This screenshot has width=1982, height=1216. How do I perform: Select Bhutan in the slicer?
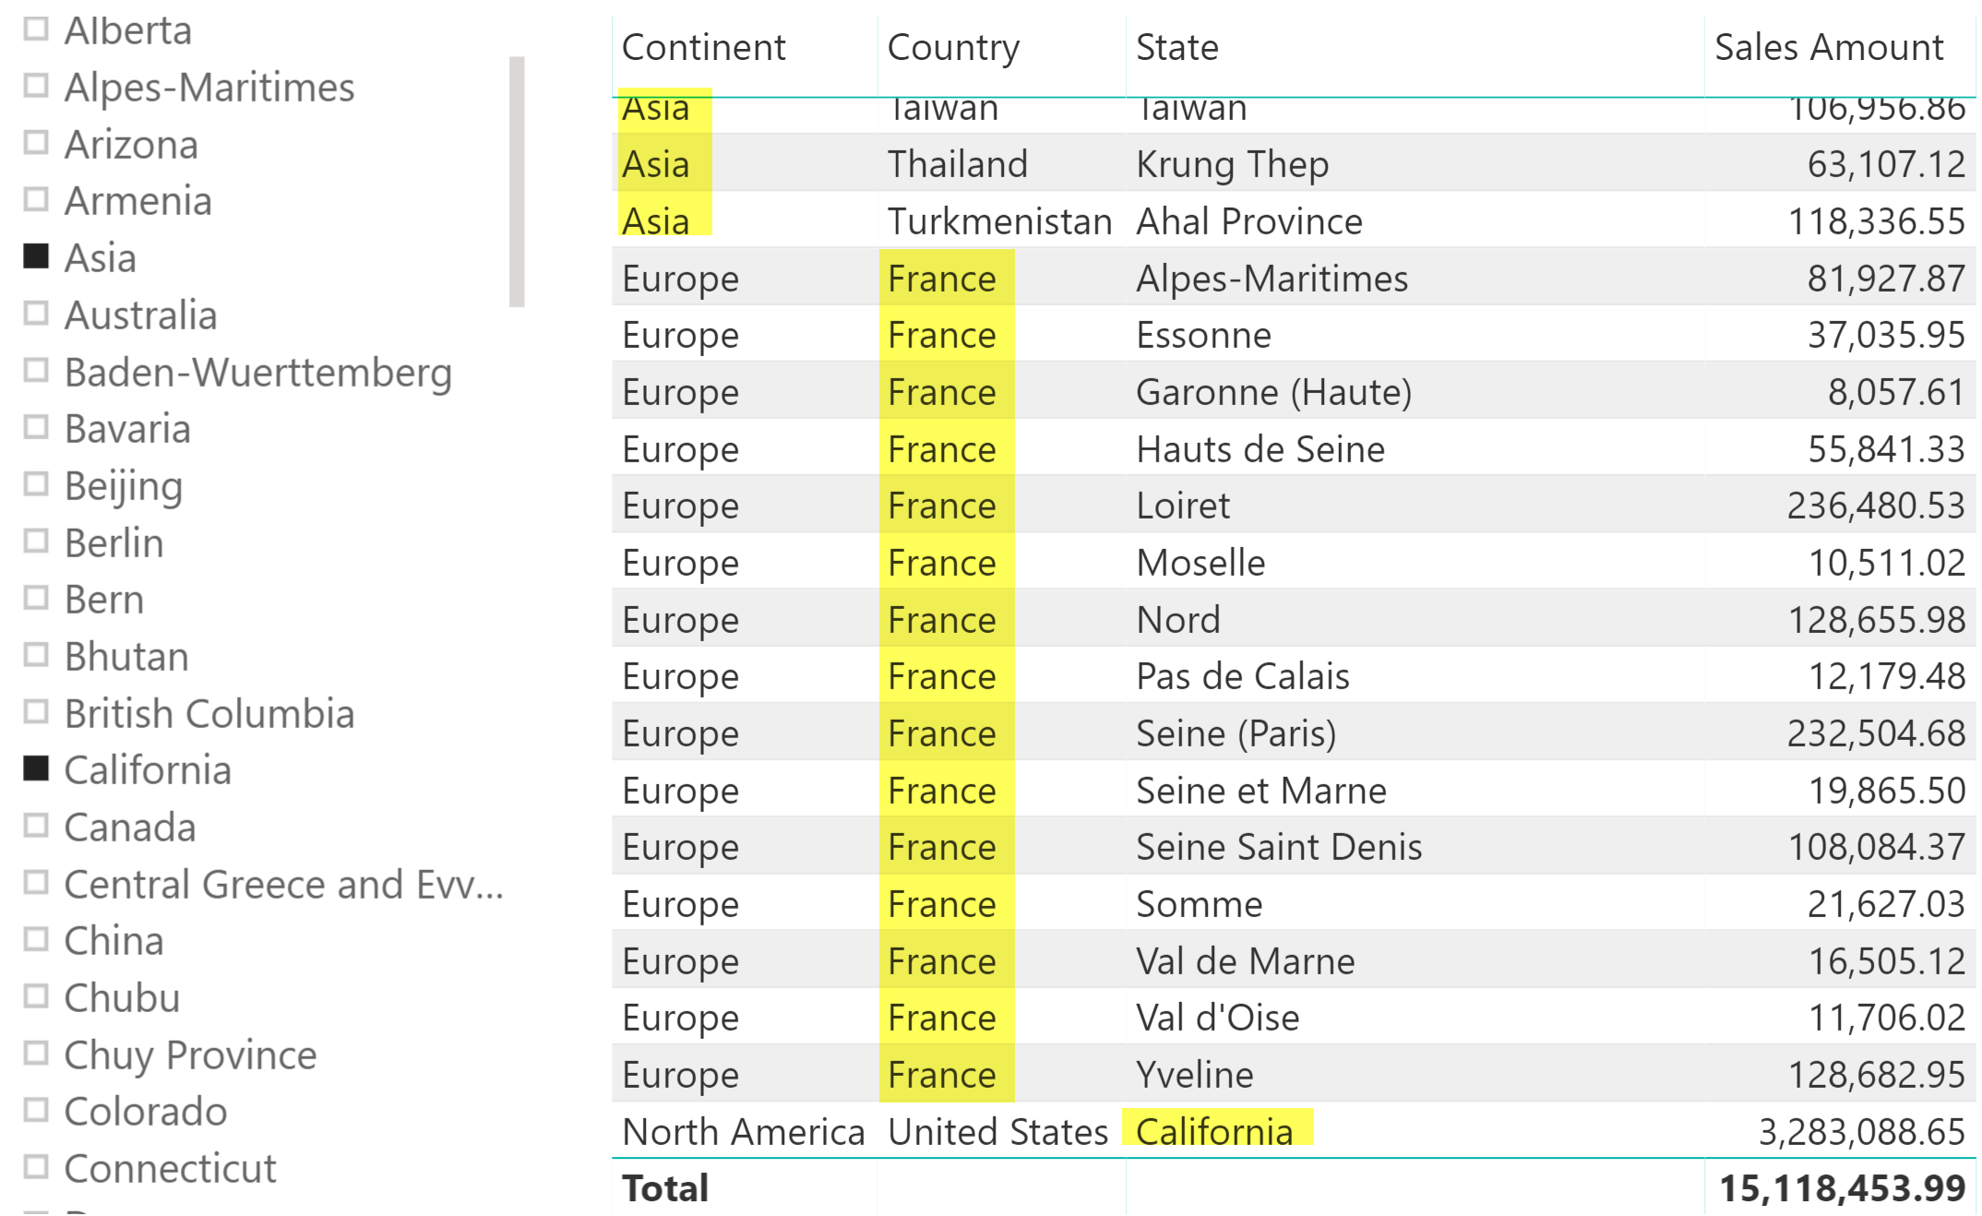(x=35, y=656)
